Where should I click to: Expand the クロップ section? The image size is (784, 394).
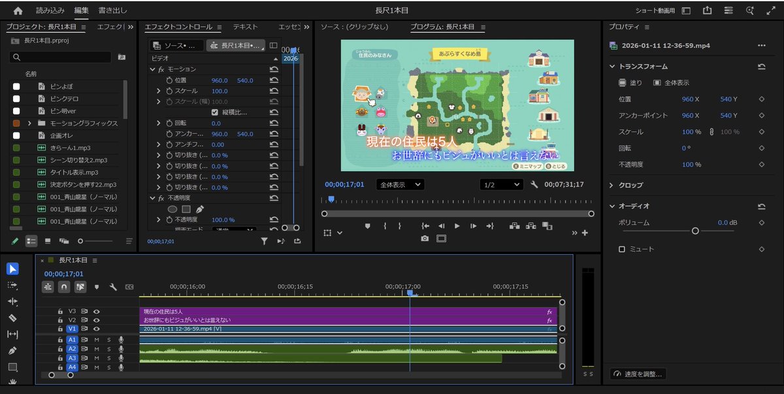pos(612,185)
